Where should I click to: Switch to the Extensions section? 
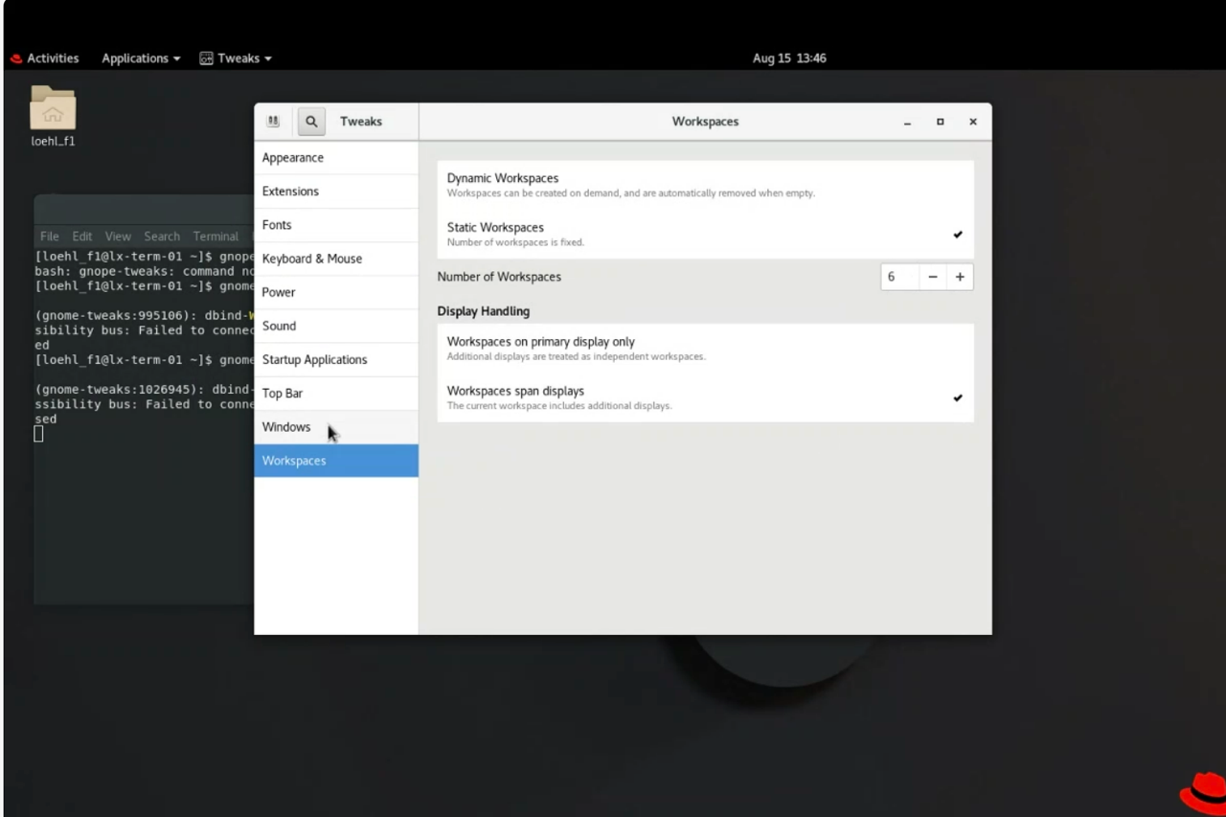click(336, 192)
